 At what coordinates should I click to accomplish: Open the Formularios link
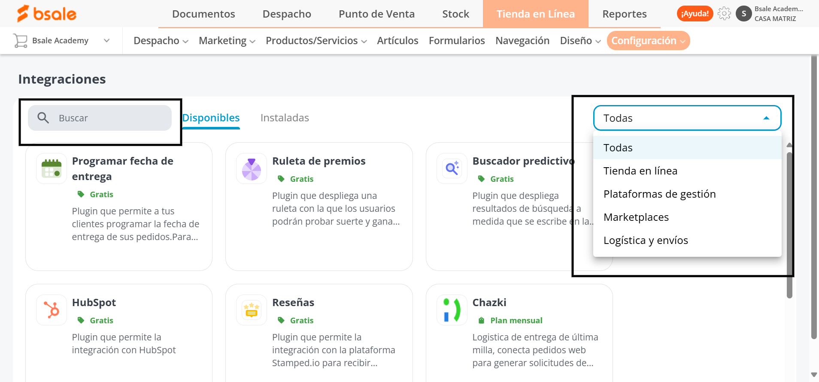457,41
